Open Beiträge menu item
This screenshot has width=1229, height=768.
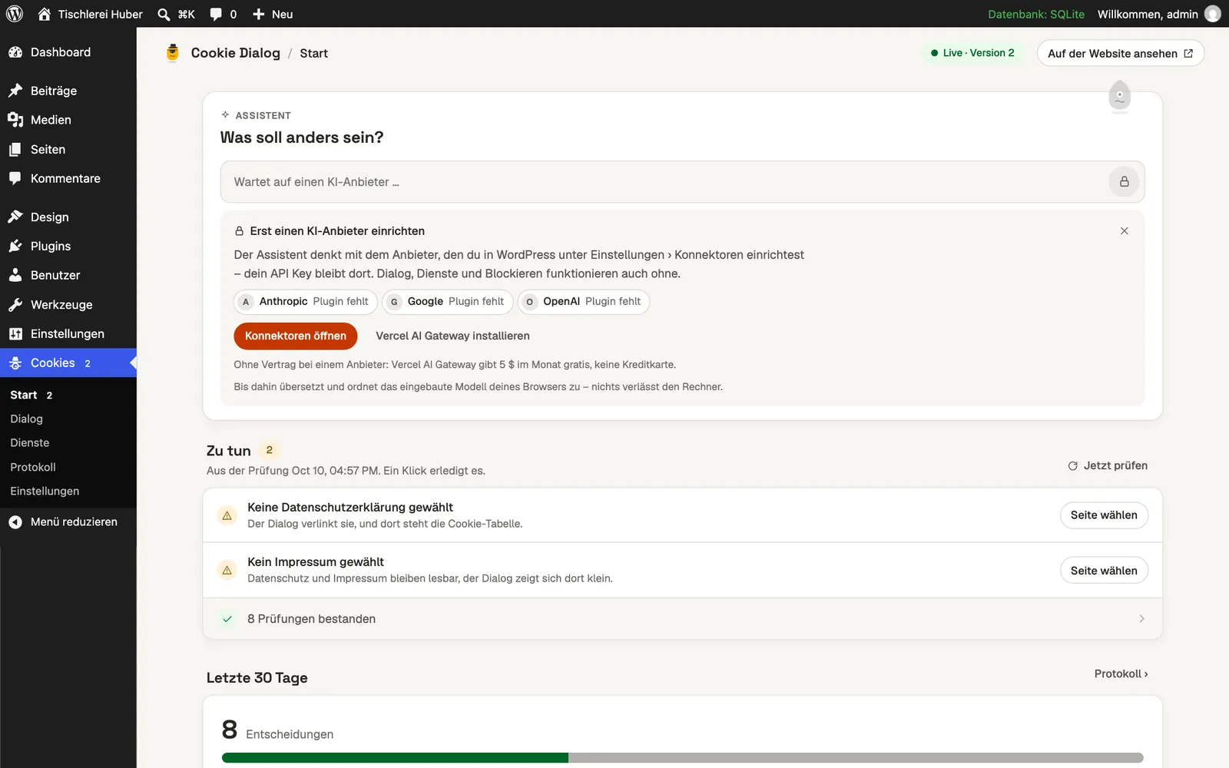click(x=68, y=91)
